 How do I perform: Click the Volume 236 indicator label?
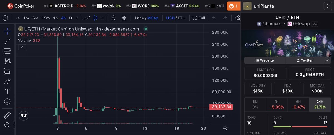point(29,40)
